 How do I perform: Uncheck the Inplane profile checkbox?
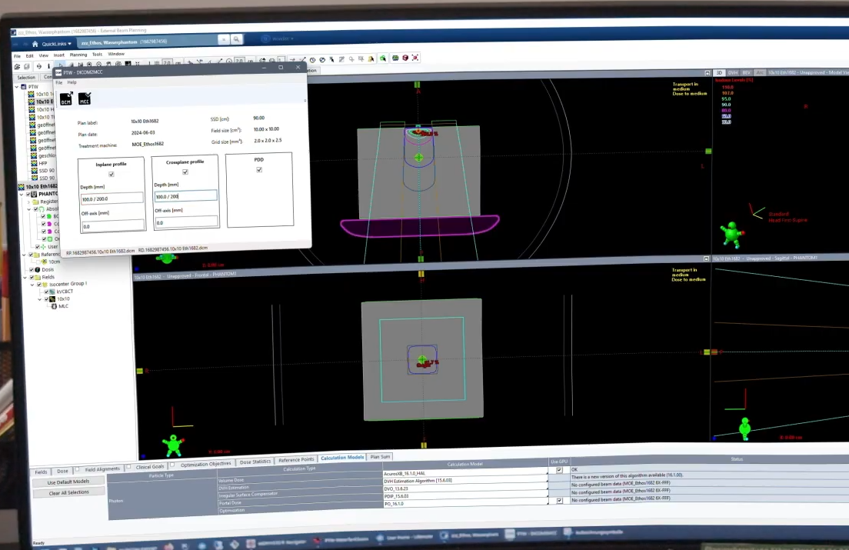pos(112,175)
